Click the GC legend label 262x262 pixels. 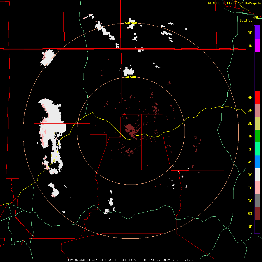tap(250, 201)
